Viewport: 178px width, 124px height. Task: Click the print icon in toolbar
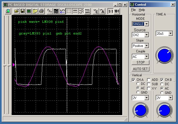click(41, 11)
